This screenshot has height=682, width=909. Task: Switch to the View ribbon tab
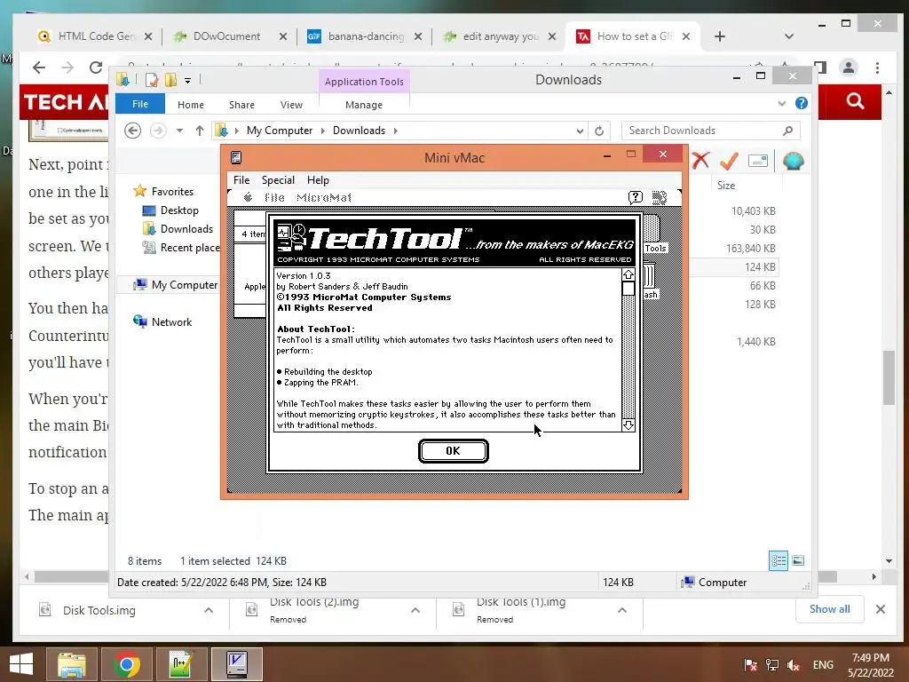click(x=291, y=105)
